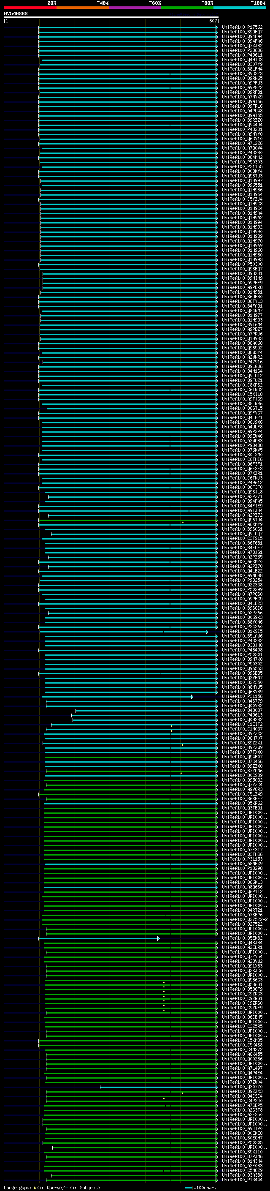Image resolution: width=270 pixels, height=1191 pixels.
Task: Pick the UniRef100_Q56TU3 hit
Action: point(242,176)
